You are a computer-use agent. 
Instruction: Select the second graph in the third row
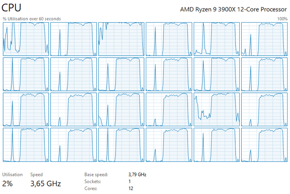(73, 109)
